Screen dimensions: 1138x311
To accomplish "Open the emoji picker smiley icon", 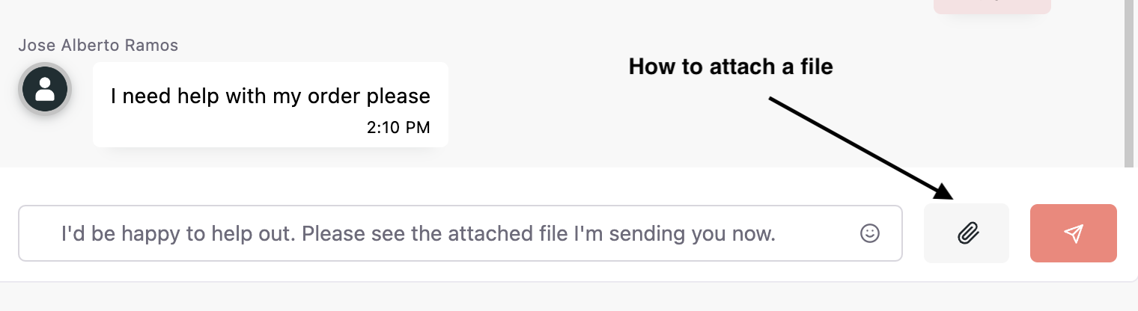I will tap(869, 233).
